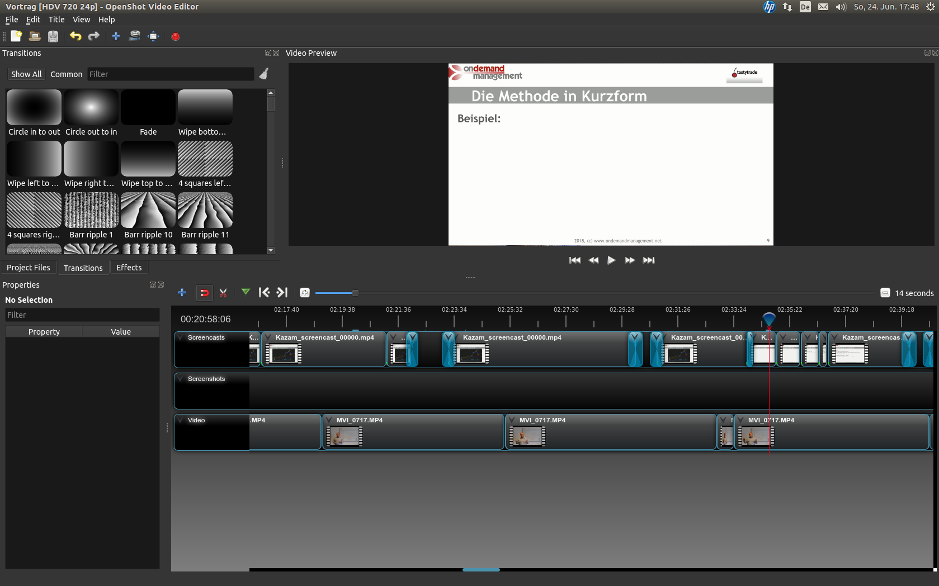
Task: Open the keyboard layout De indicator
Action: 805,7
